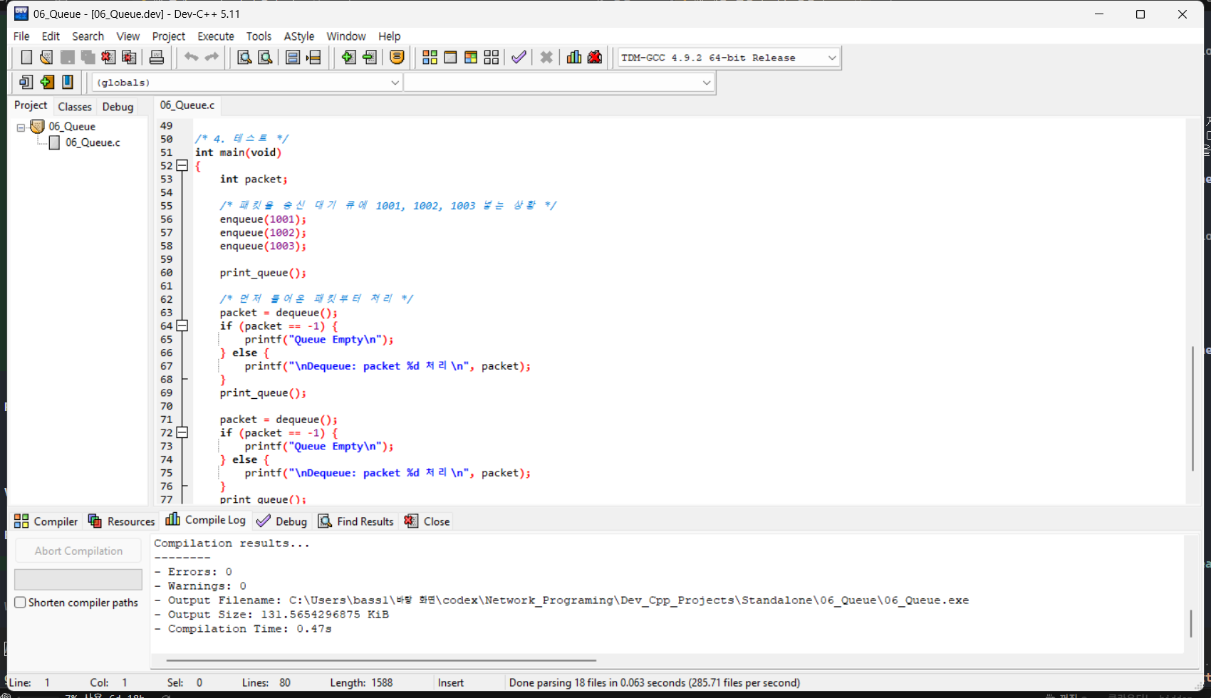Remove a file from project via toolbar
Viewport: 1211px width, 698px height.
(369, 58)
